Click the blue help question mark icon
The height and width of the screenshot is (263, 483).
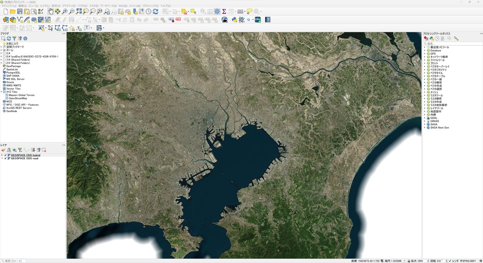pos(268,20)
